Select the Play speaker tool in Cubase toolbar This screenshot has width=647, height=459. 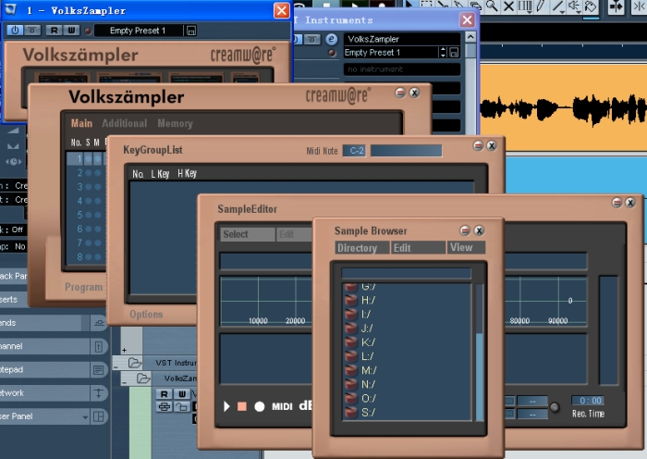click(574, 6)
